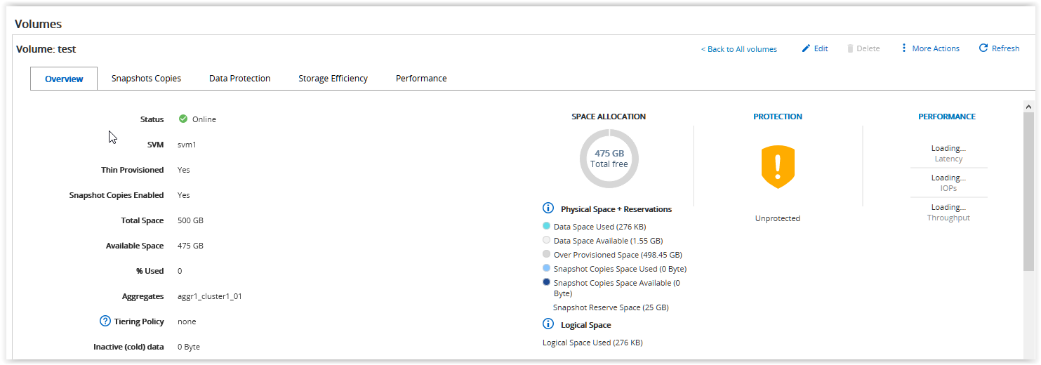The width and height of the screenshot is (1041, 365).
Task: Click the Refresh circular arrow icon
Action: click(x=983, y=48)
